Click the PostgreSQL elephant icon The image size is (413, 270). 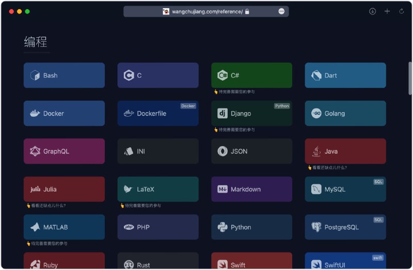tap(316, 227)
